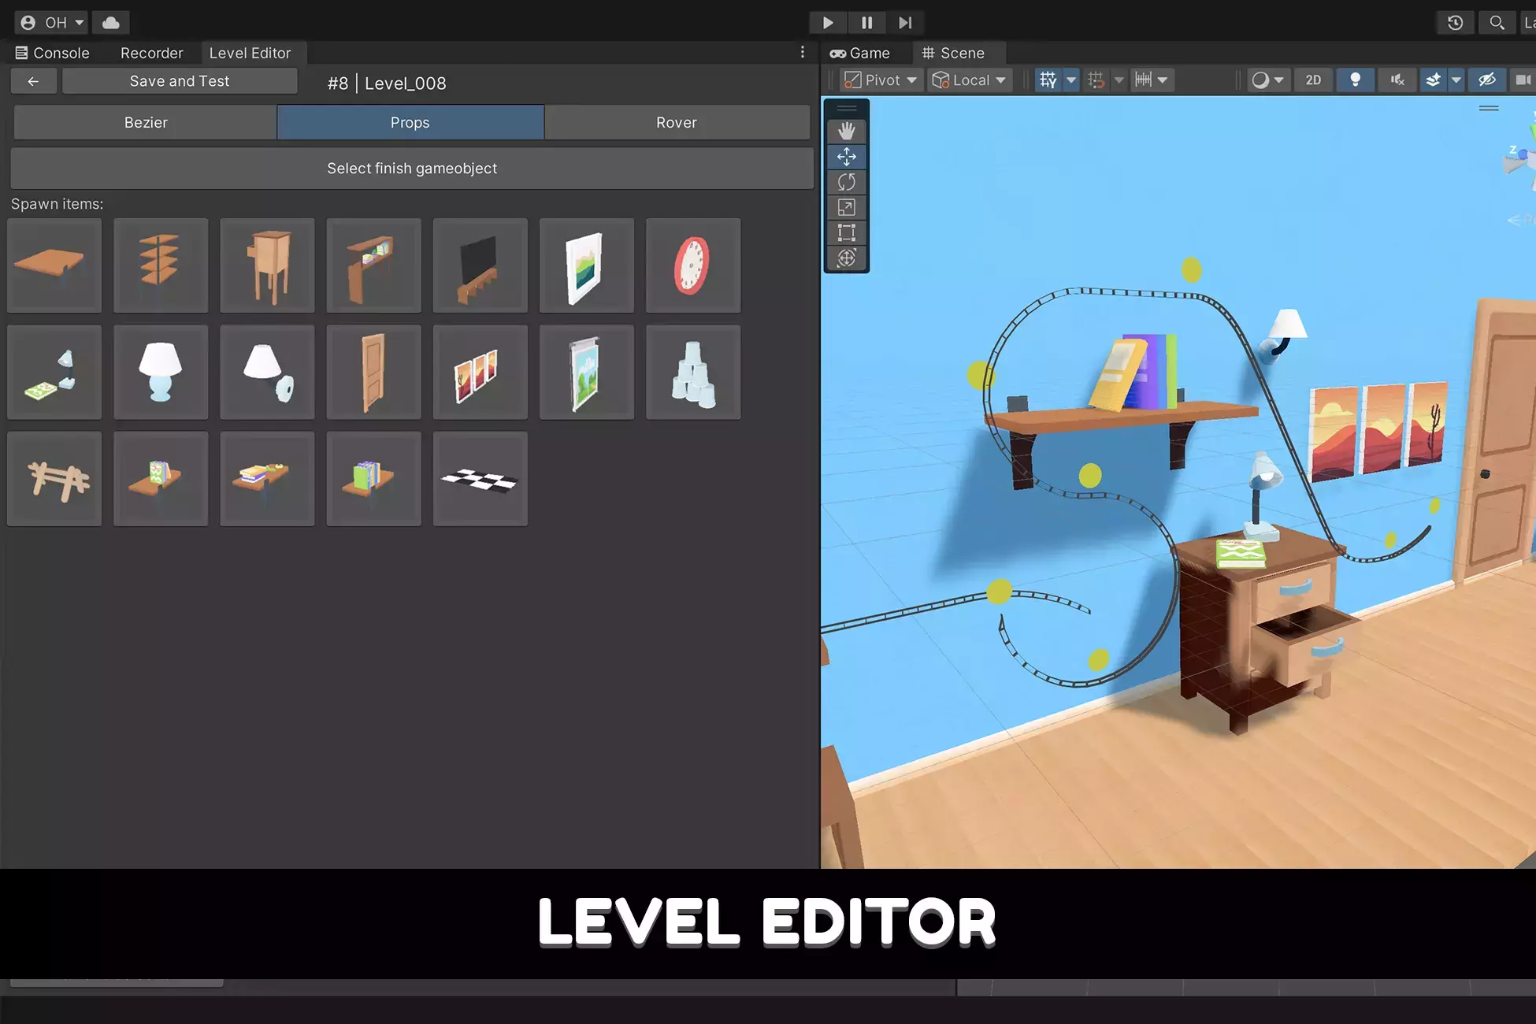Image resolution: width=1536 pixels, height=1024 pixels.
Task: Click Save and Test button
Action: 180,81
